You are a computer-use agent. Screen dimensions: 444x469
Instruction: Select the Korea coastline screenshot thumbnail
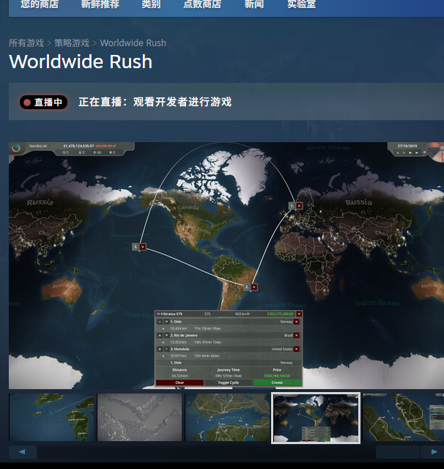point(51,417)
